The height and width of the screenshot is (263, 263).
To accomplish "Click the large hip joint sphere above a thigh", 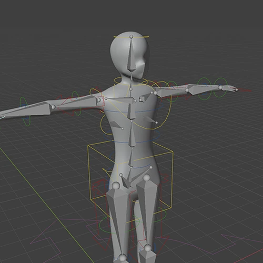I will point(116,186).
